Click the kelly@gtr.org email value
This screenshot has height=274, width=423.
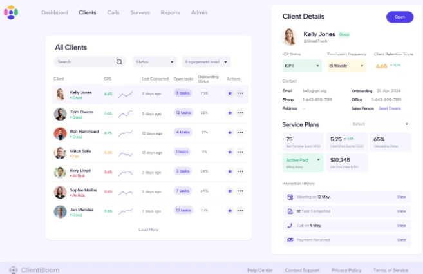(315, 91)
